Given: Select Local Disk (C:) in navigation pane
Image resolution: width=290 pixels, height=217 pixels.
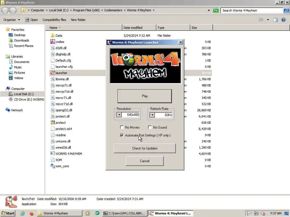Looking at the screenshot, I should (24, 94).
